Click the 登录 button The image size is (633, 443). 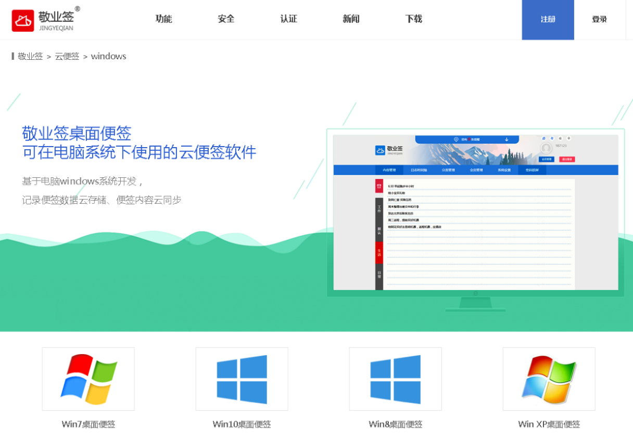599,20
